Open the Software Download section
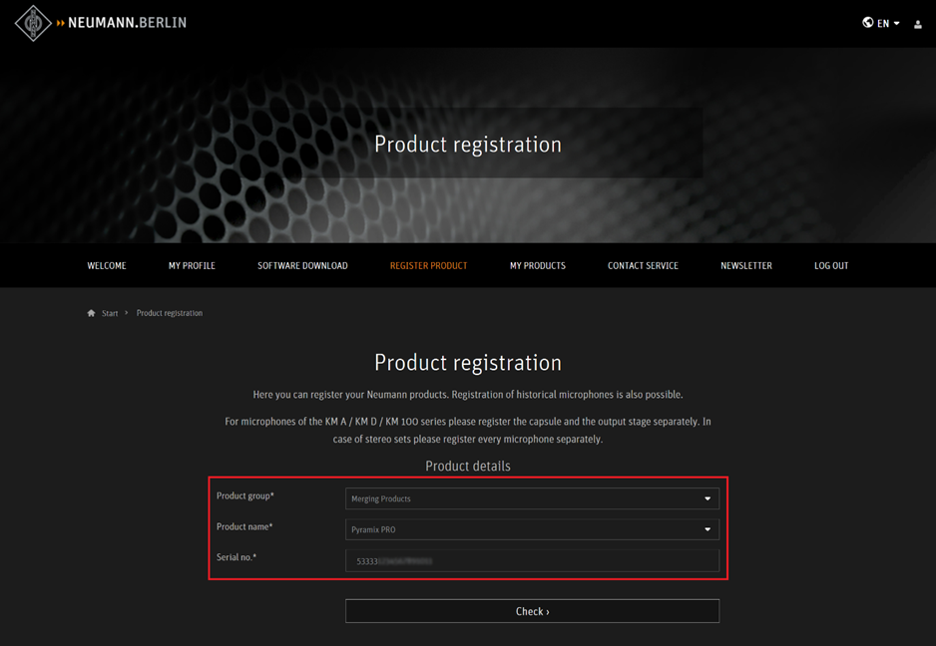This screenshot has width=936, height=646. coord(302,266)
